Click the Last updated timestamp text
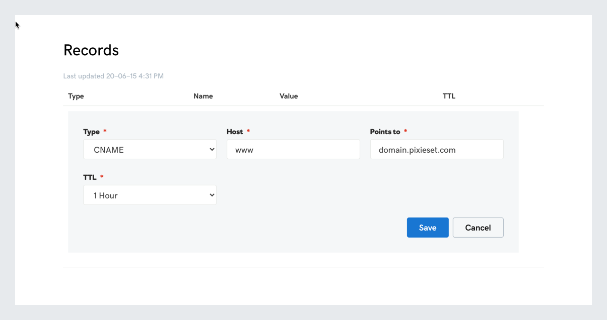This screenshot has height=320, width=607. click(113, 76)
